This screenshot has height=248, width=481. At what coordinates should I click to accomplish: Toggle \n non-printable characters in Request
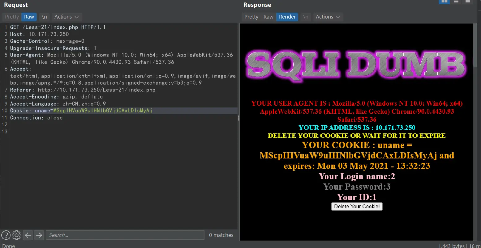coord(44,17)
